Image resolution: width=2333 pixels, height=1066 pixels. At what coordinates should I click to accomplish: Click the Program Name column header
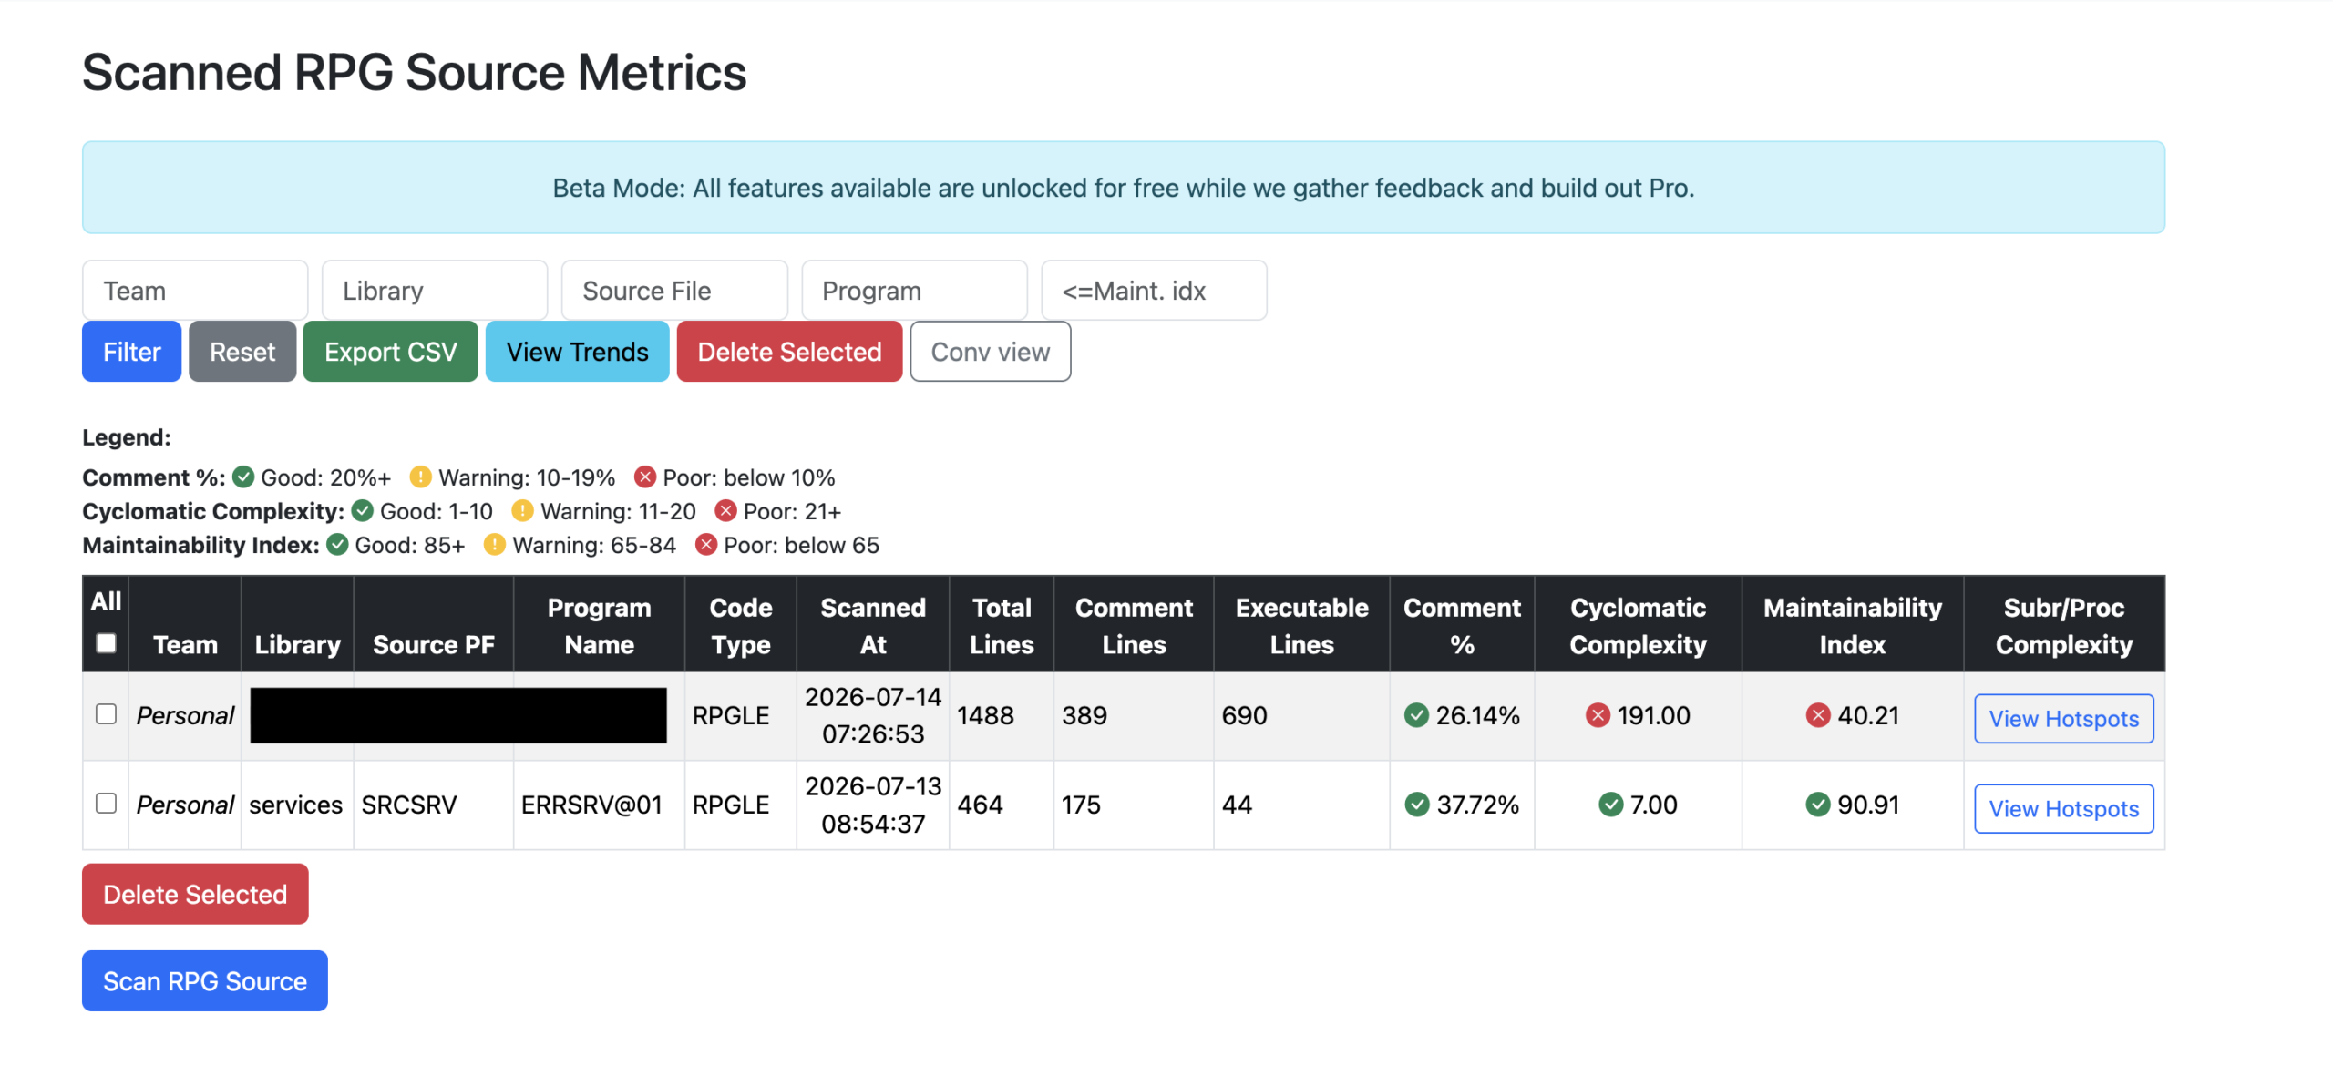tap(599, 625)
